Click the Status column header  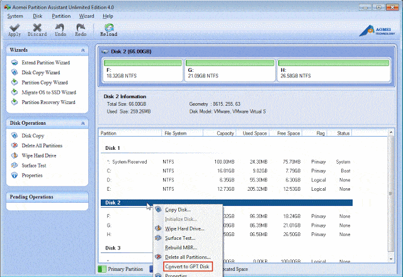coord(339,133)
